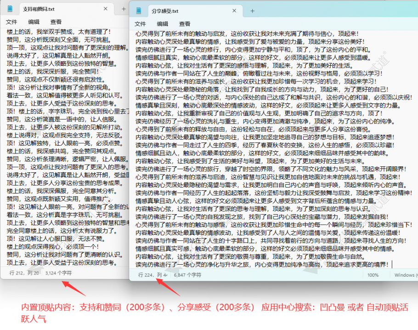Click line starting '读完仿佛与作者一同经历了人生的起起落落'
This screenshot has width=418, height=330.
274,193
